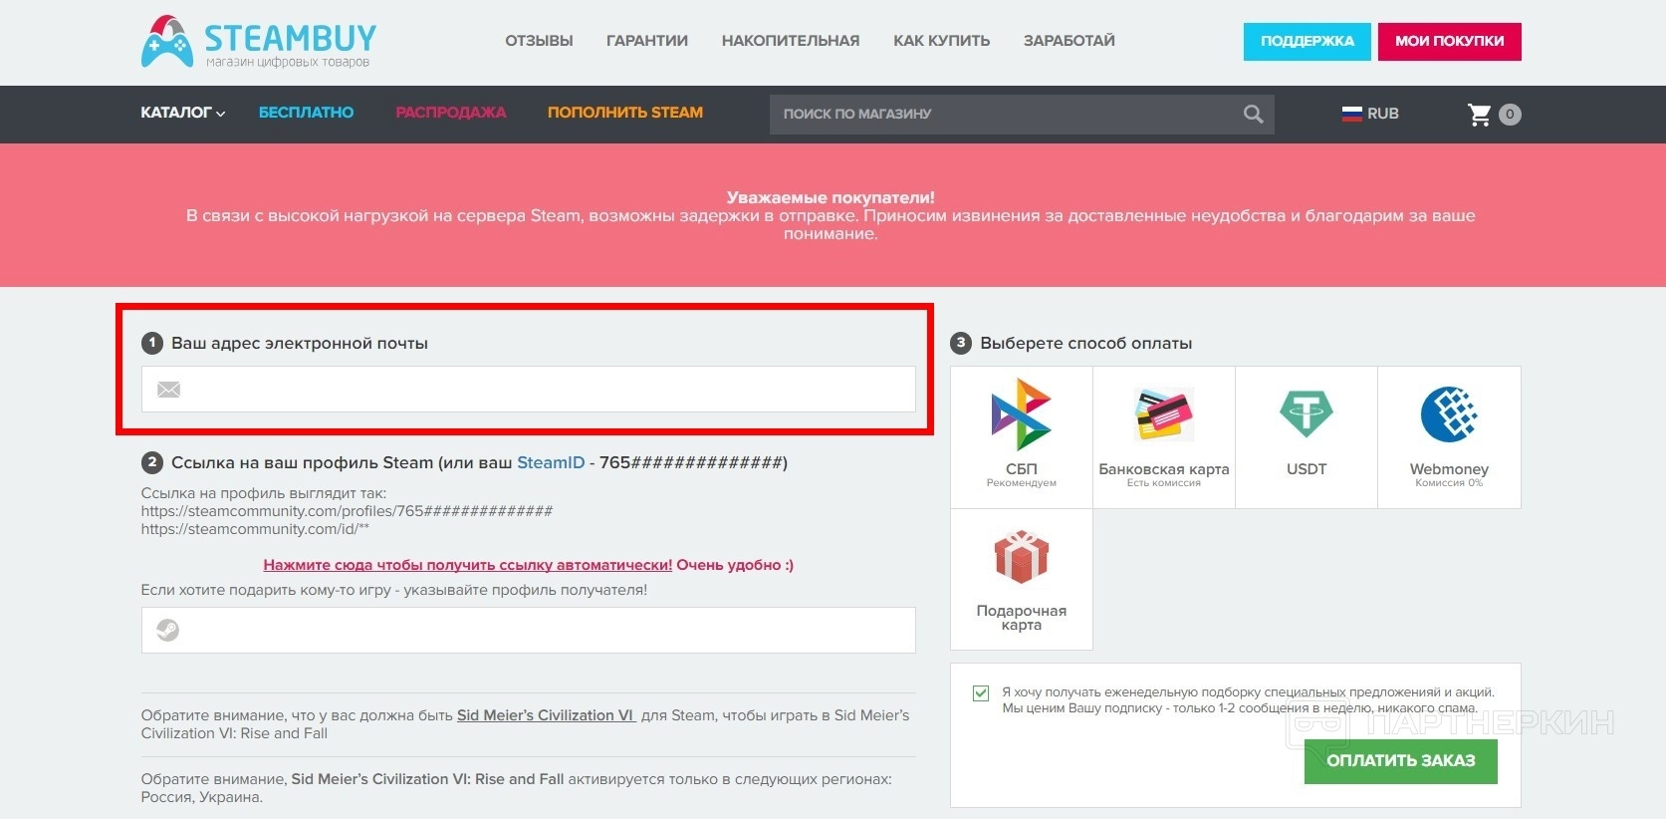Viewport: 1666px width, 819px height.
Task: Open the БЕСПЛАТНО section
Action: (x=307, y=113)
